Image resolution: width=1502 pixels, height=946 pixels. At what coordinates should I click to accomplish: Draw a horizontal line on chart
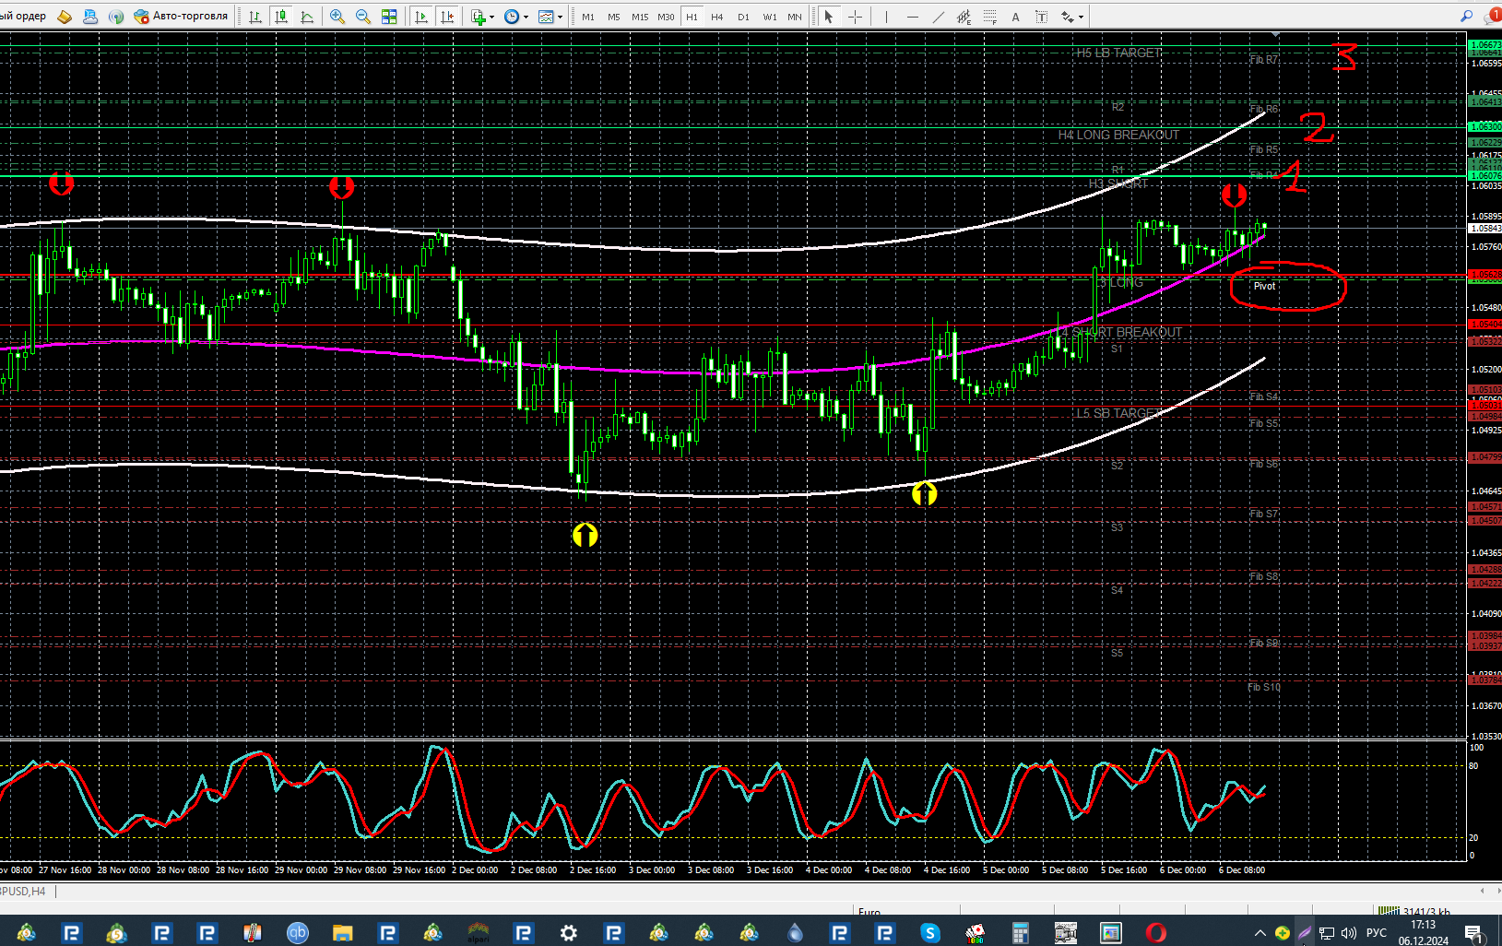pos(912,17)
